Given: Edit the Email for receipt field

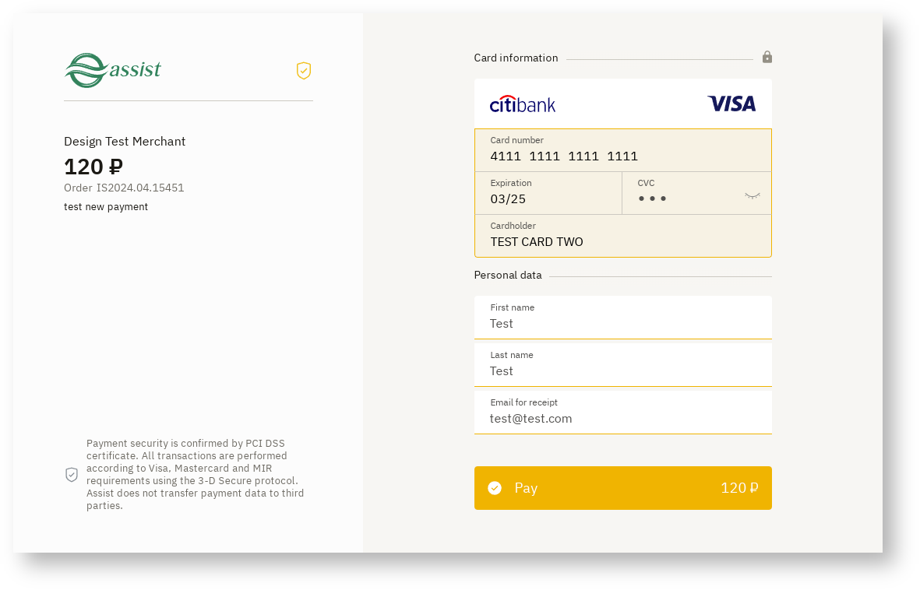Looking at the screenshot, I should click(622, 418).
